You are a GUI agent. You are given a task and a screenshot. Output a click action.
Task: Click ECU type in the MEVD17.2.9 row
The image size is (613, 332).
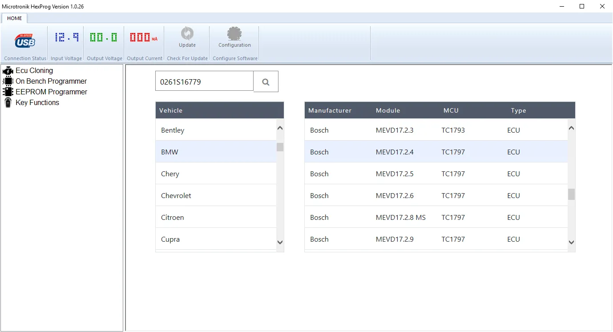[513, 239]
